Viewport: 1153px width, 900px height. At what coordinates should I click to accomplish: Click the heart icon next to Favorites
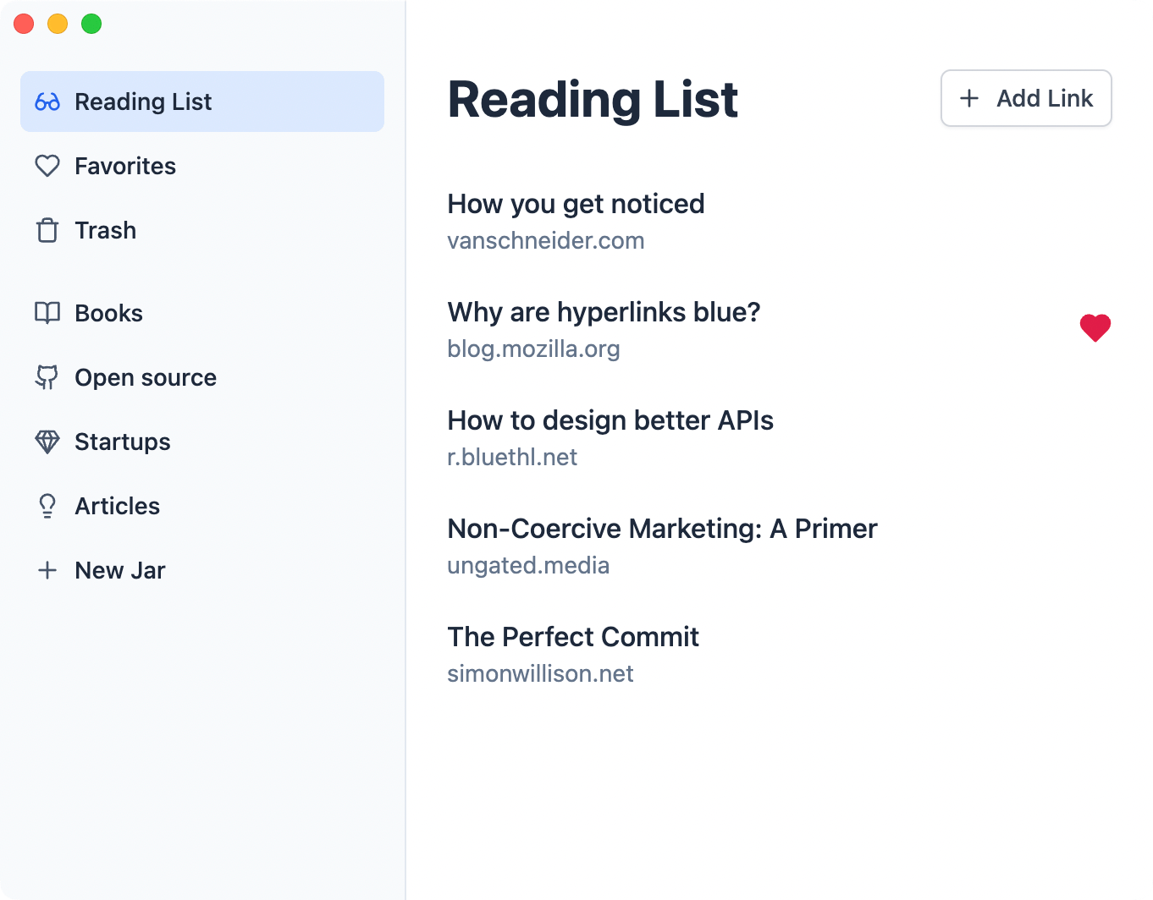[47, 166]
